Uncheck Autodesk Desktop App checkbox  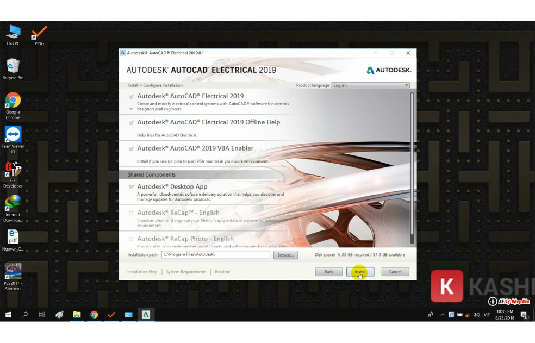point(131,187)
